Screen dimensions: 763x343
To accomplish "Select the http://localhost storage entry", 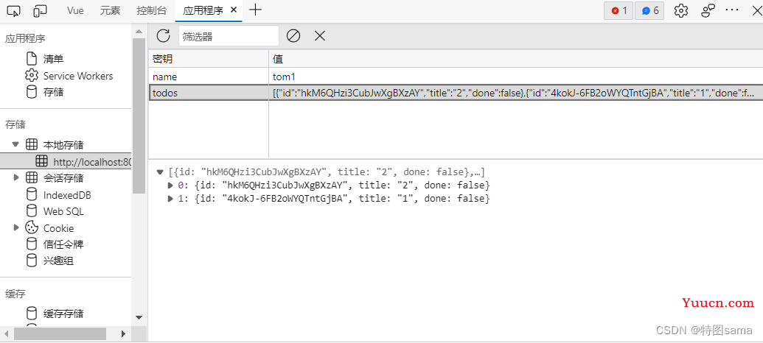I will [x=66, y=161].
